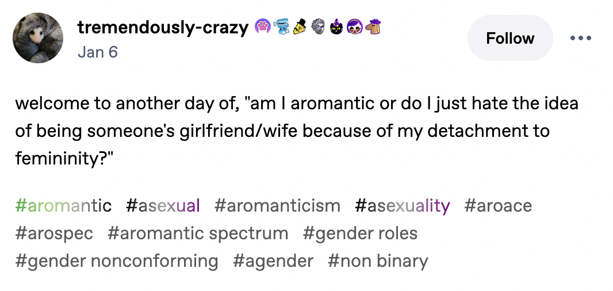Open the #gender nonconforming tag

(117, 261)
